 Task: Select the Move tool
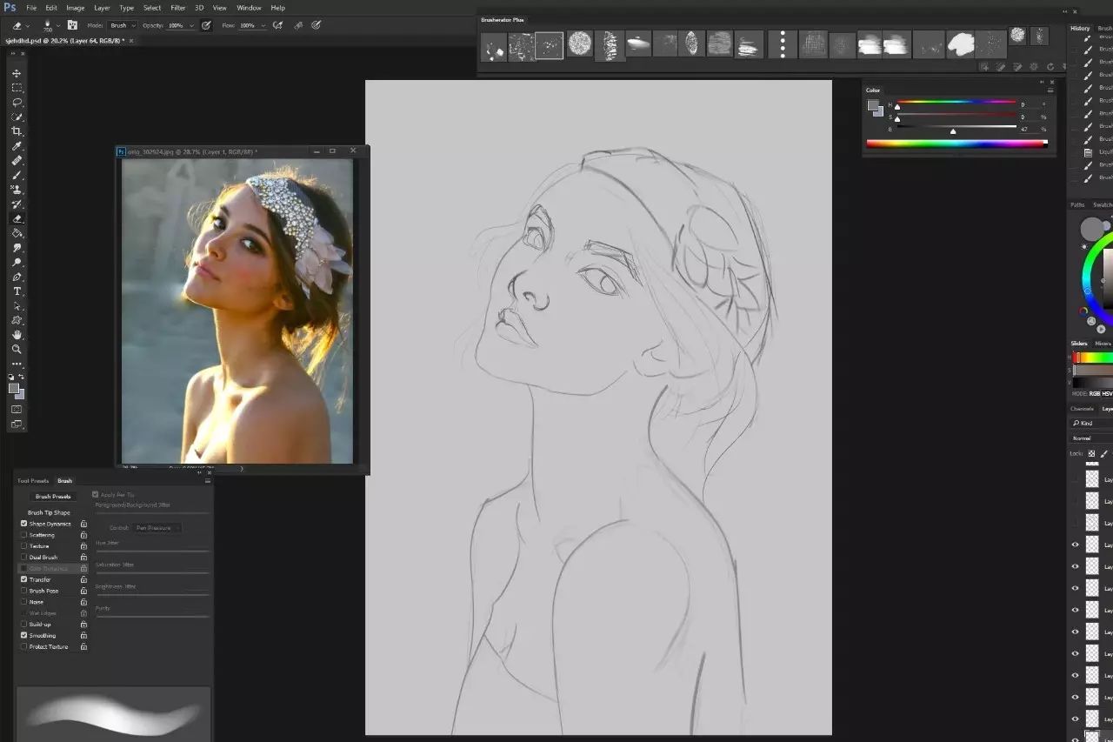point(17,74)
